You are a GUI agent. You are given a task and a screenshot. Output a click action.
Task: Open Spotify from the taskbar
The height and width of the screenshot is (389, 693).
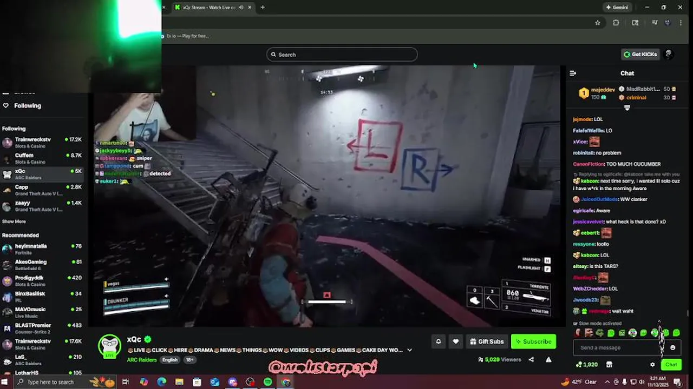point(268,382)
